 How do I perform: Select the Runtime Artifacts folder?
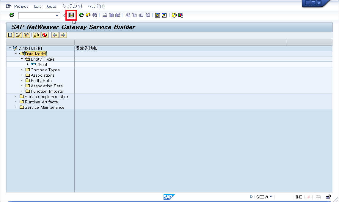(x=41, y=102)
